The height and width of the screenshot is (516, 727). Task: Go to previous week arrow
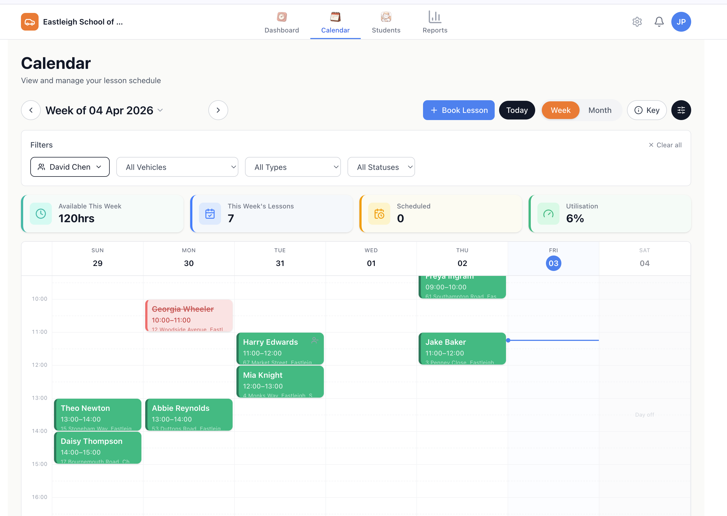pyautogui.click(x=31, y=110)
